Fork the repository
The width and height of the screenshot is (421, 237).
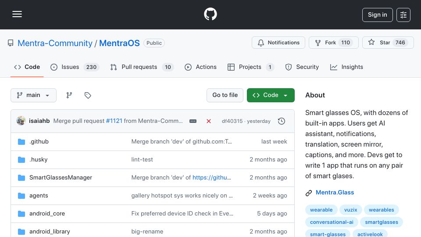click(x=333, y=43)
